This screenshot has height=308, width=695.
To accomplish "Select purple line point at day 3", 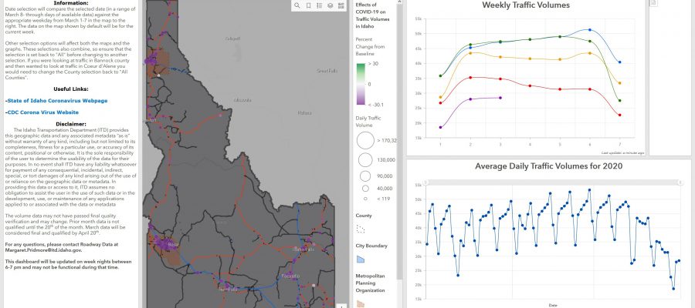I will coord(500,98).
